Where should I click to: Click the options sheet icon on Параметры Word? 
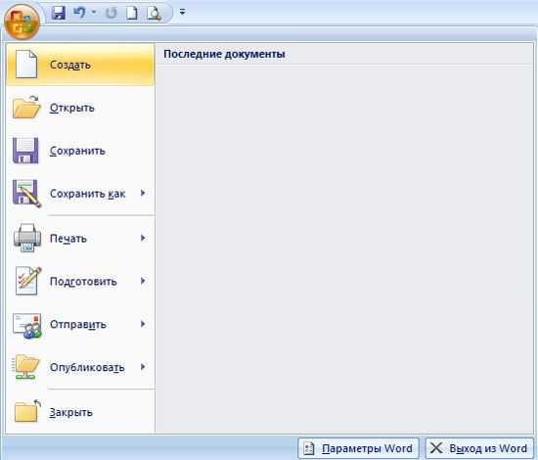309,448
